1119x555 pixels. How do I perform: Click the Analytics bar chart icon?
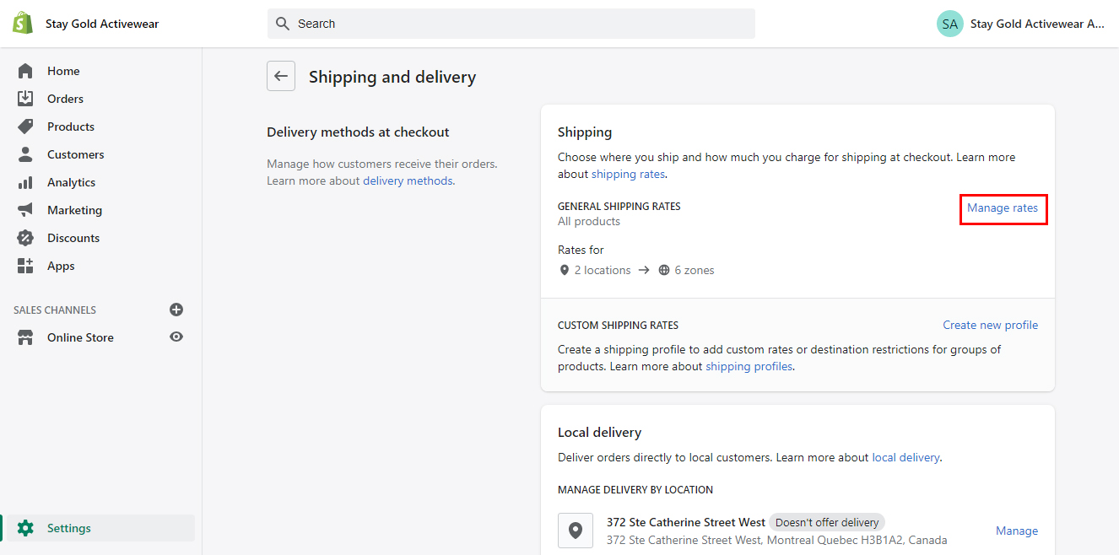pos(25,182)
